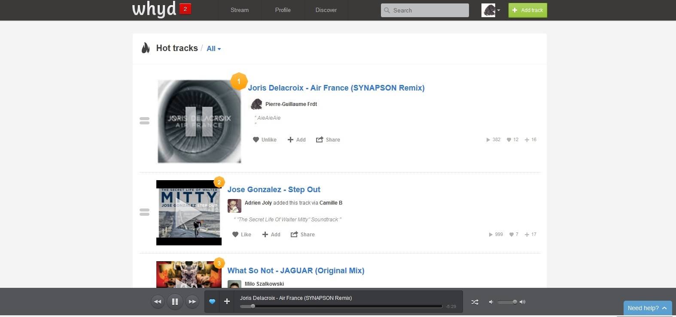
Task: Mute using the low volume speaker icon
Action: click(x=491, y=302)
